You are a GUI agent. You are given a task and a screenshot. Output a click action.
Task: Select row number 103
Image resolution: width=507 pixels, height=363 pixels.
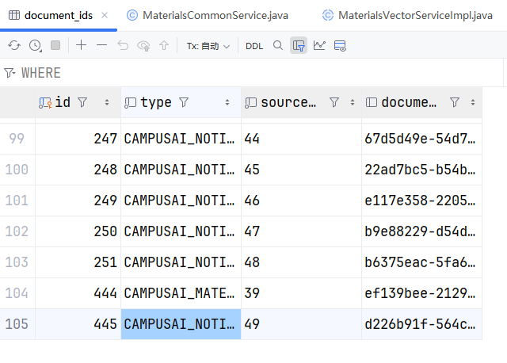click(x=17, y=262)
